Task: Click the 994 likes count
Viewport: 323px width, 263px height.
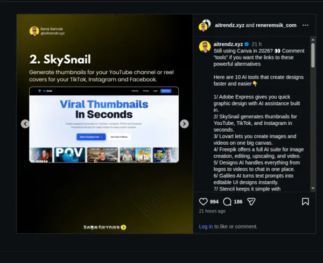Action: [214, 202]
